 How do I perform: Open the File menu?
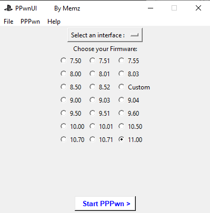(x=8, y=22)
